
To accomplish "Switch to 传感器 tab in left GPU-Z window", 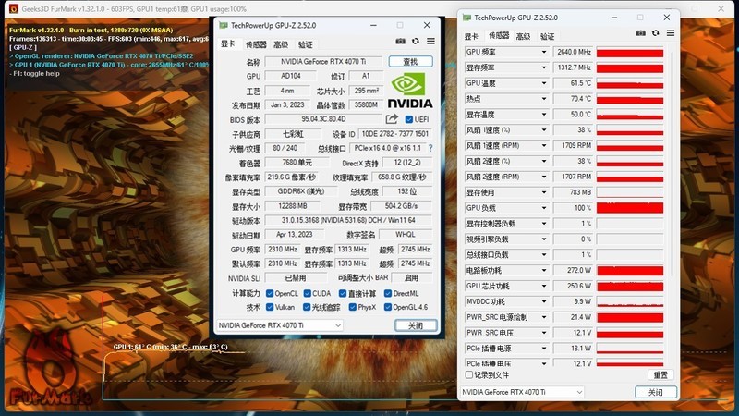I will click(x=256, y=44).
